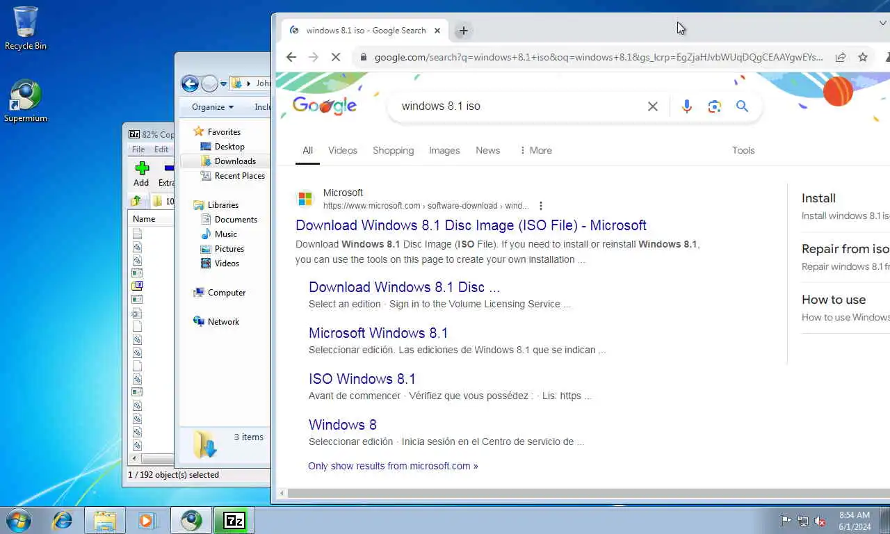Bookmark this page with star icon

coord(863,57)
